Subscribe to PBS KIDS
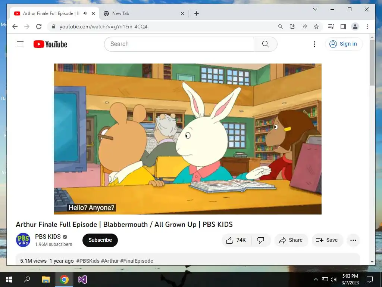Screen dimensions: 382x287 pos(100,240)
